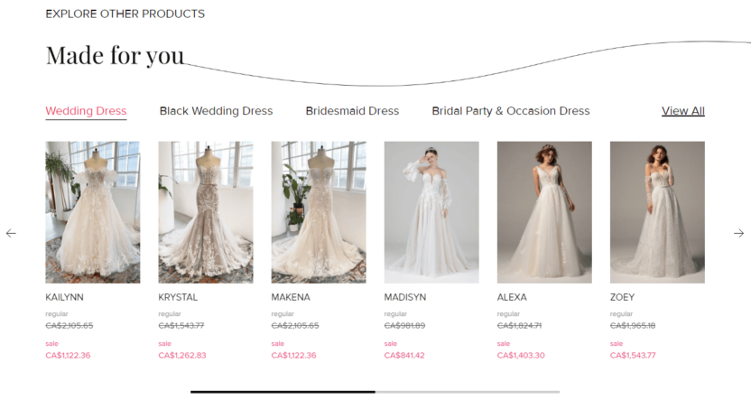
Task: Click the carousel progress scrollbar
Action: point(375,392)
